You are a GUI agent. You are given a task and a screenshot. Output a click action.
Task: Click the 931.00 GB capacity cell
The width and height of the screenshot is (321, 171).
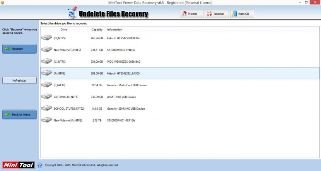[x=97, y=62]
